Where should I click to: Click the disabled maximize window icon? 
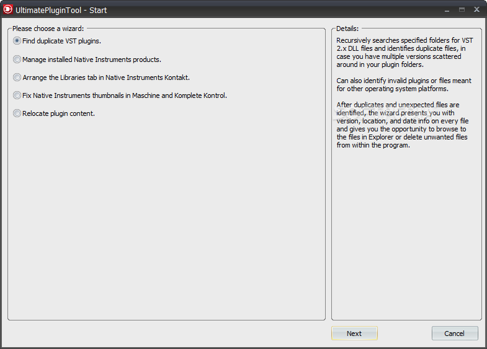point(462,10)
